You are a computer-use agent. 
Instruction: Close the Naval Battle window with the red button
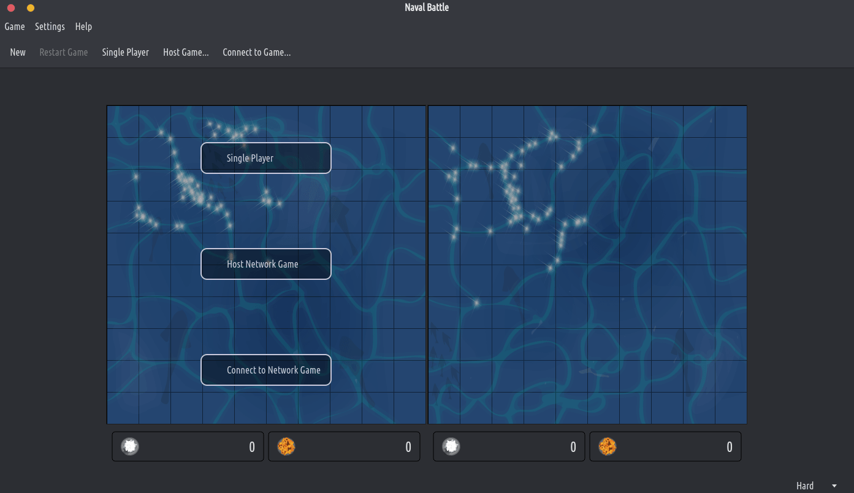click(11, 8)
